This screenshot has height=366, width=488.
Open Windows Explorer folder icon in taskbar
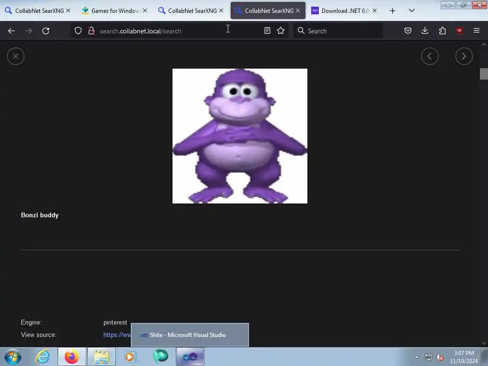coord(102,356)
